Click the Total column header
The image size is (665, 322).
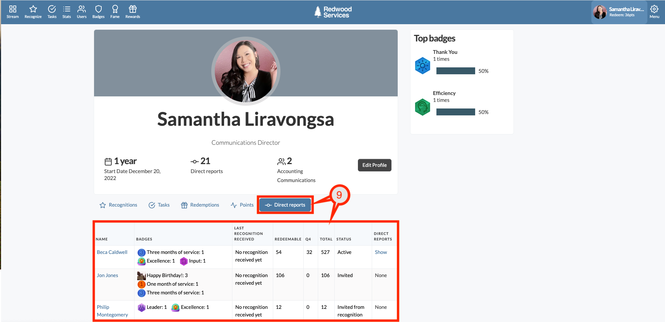click(x=326, y=239)
